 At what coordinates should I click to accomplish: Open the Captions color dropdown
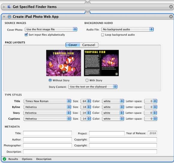click(113, 119)
